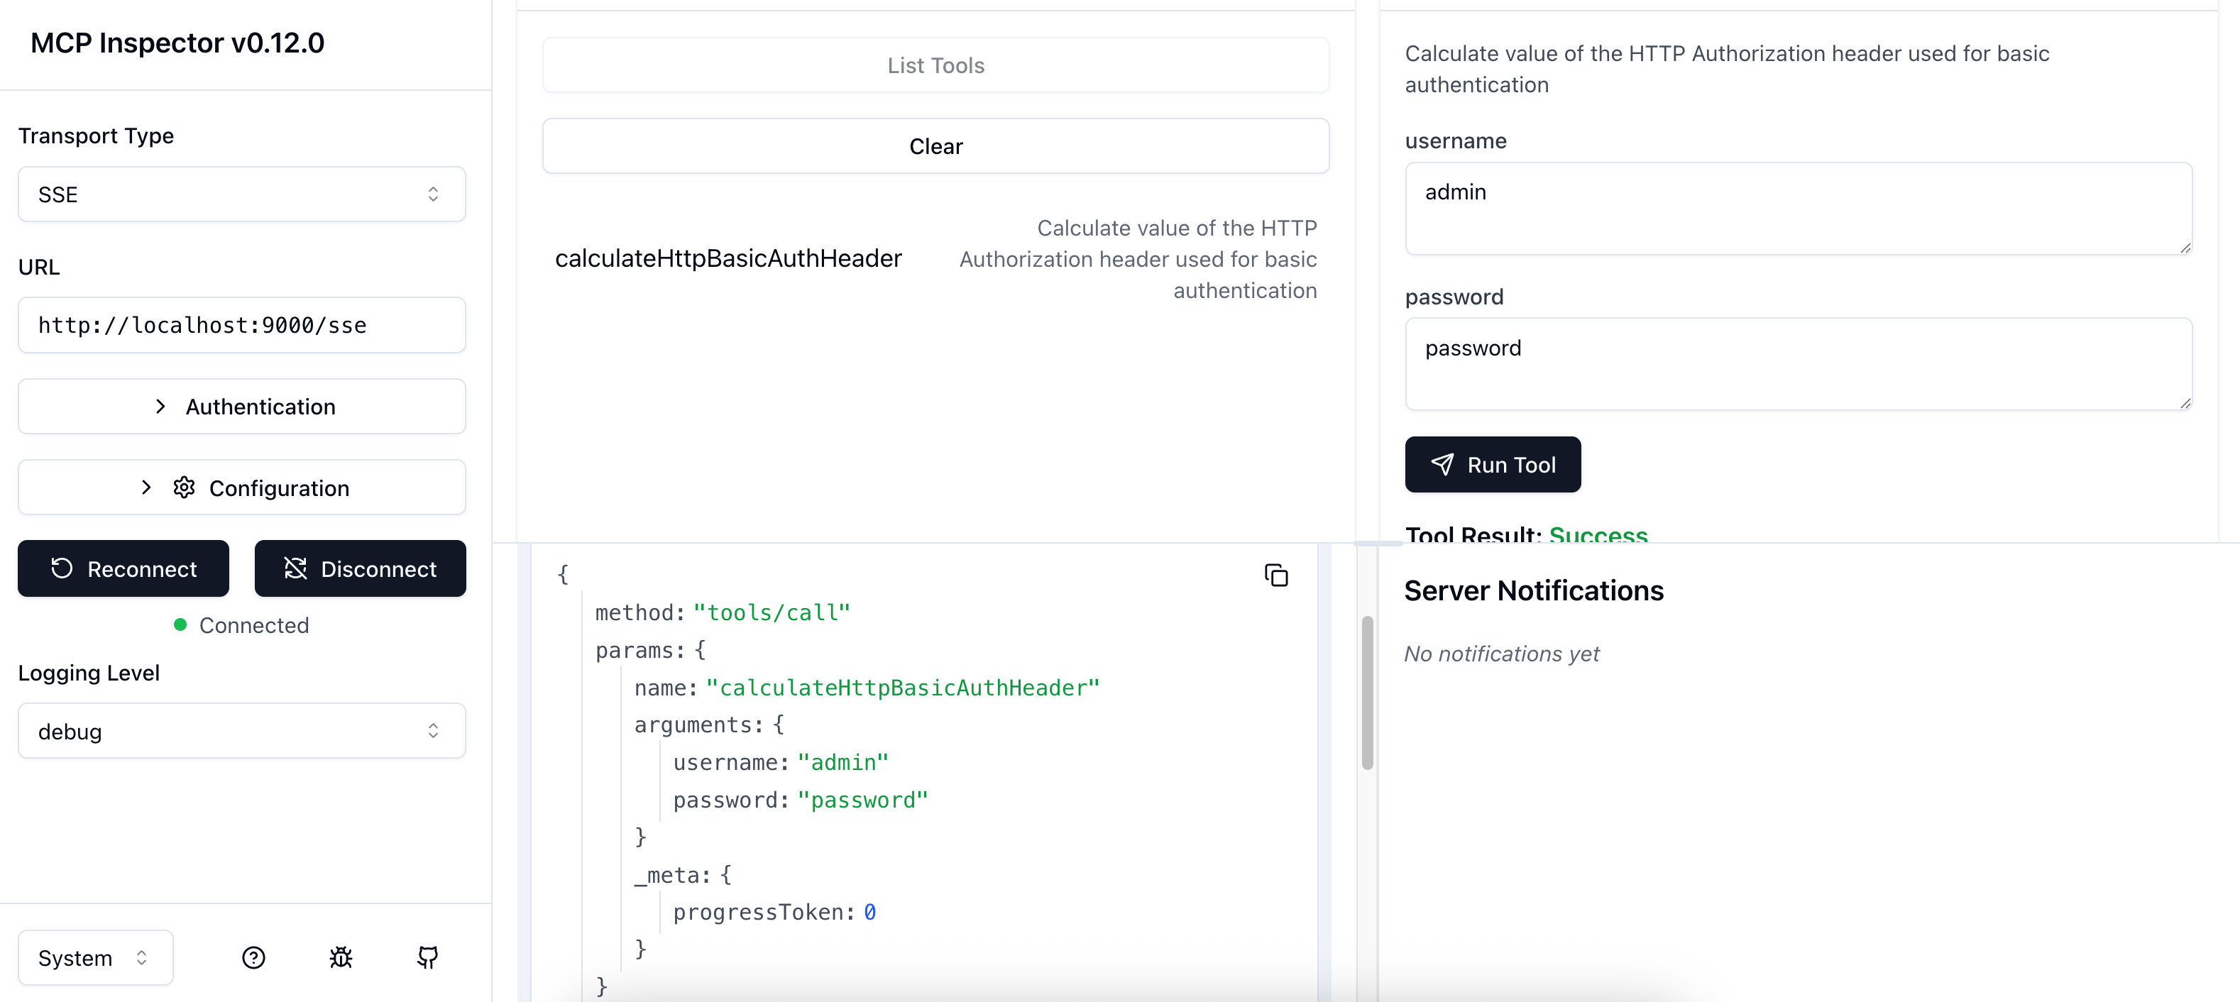Viewport: 2240px width, 1002px height.
Task: Click the List Tools button
Action: tap(935, 65)
